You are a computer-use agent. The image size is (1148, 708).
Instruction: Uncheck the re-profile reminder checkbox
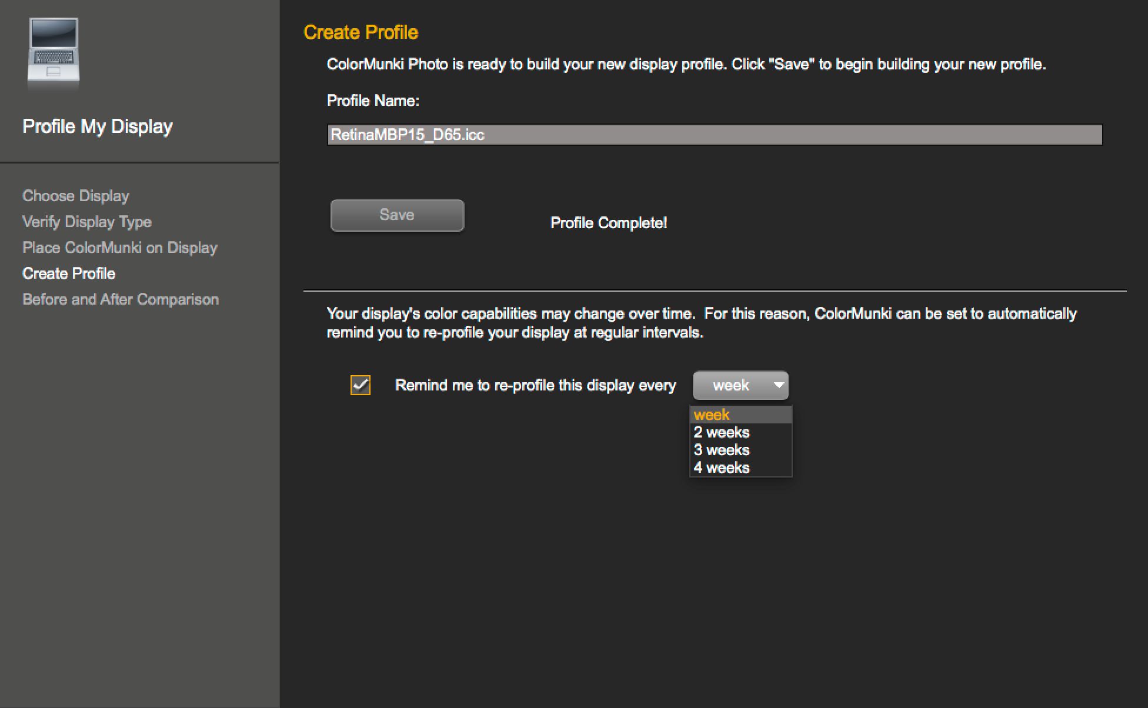pos(360,385)
